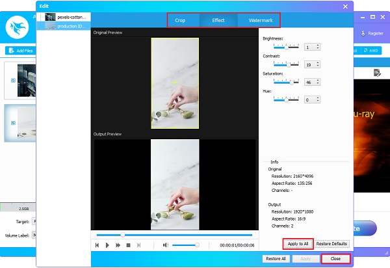Viewport: 390px width, 268px height.
Task: Click the Original Preview crop area
Action: pyautogui.click(x=175, y=83)
